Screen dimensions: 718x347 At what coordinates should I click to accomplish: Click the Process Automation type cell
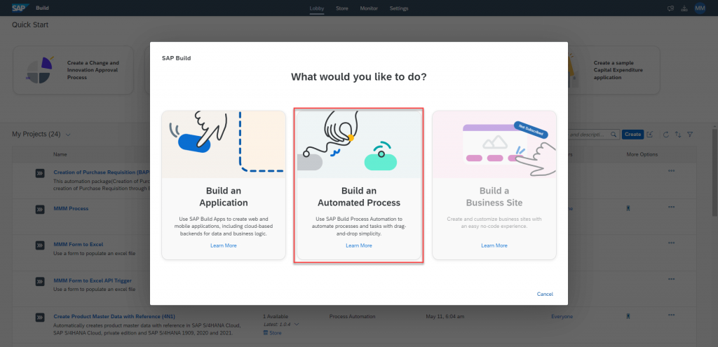(353, 316)
